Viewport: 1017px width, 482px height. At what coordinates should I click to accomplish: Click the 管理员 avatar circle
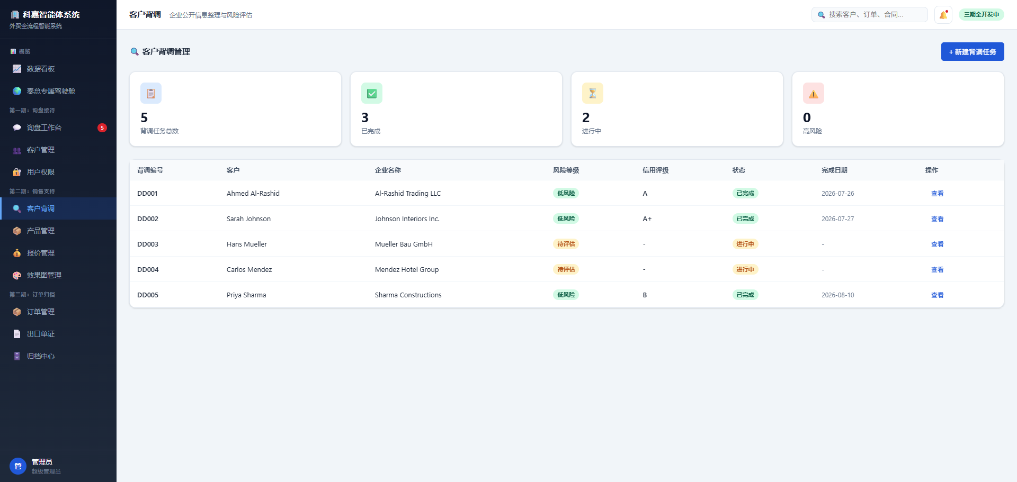tap(18, 466)
